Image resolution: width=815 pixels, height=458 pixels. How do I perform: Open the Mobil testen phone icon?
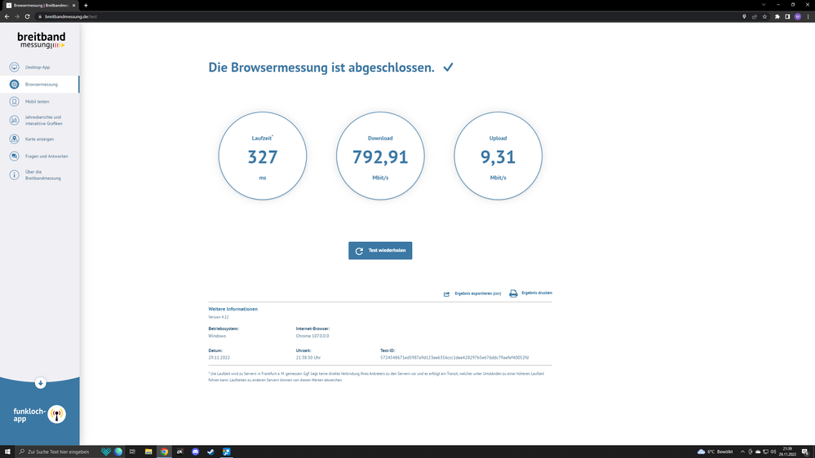(14, 101)
